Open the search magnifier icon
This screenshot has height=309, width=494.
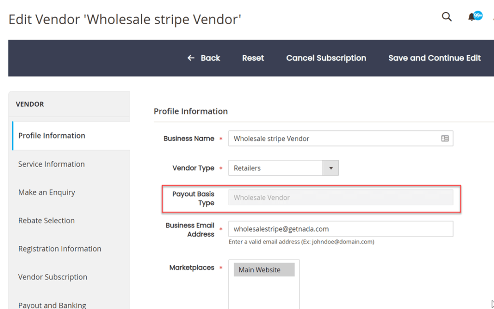coord(446,17)
